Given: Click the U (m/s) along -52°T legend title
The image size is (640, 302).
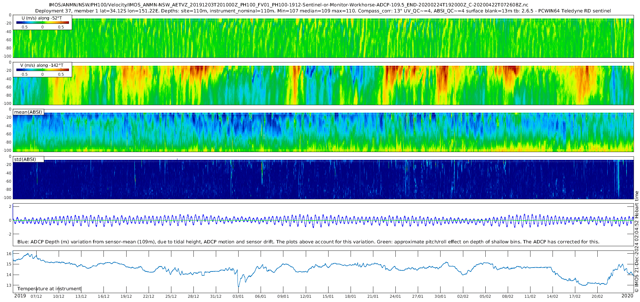Looking at the screenshot, I should tap(42, 18).
